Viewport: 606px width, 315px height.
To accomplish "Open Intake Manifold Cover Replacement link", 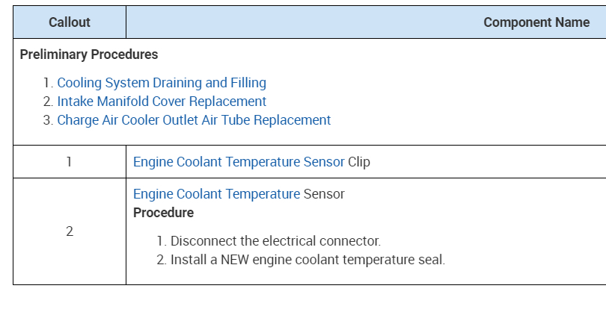I will (x=162, y=102).
